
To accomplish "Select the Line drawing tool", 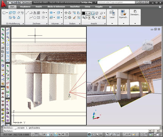I will [x=27, y=13].
